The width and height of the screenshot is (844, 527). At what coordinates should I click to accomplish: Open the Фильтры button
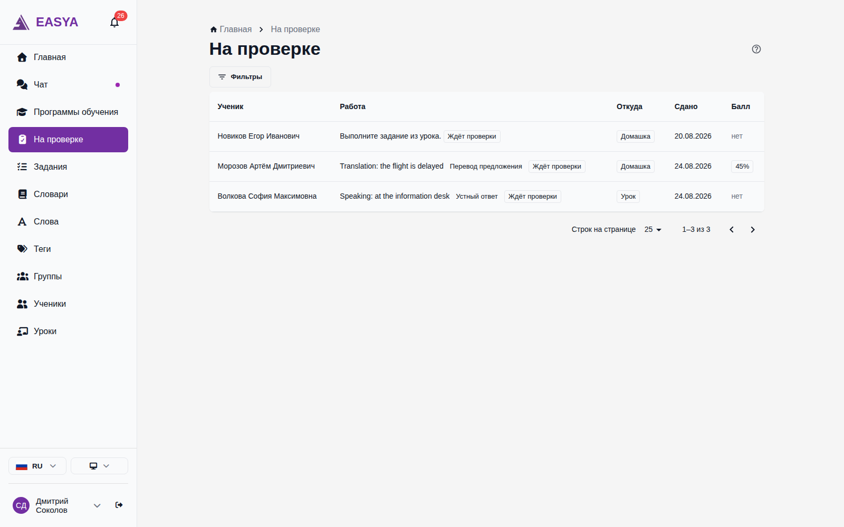pyautogui.click(x=240, y=77)
